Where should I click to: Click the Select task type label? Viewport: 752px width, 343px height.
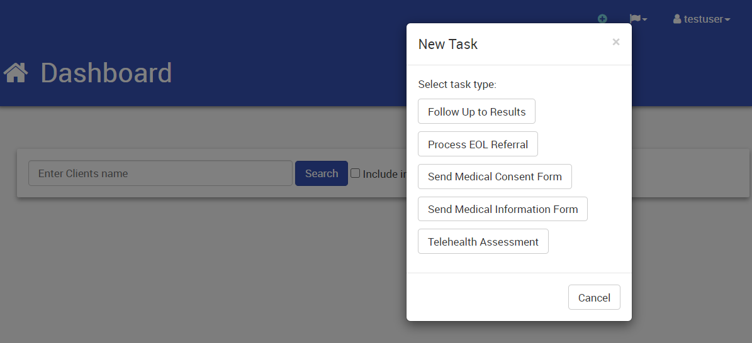(x=457, y=84)
